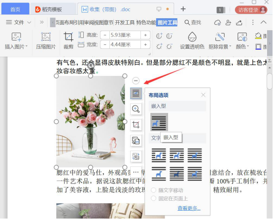Click the size group dialog launcher
The width and height of the screenshot is (273, 219).
149,54
